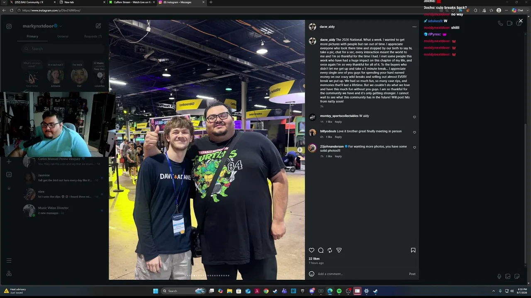531x298 pixels.
Task: Like the comment by billyodouls
Action: tap(414, 132)
